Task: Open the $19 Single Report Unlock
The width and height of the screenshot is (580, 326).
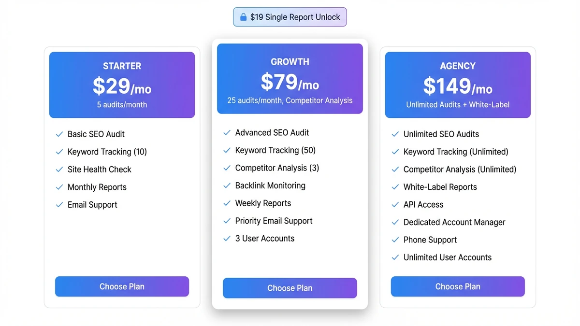Action: (x=290, y=16)
